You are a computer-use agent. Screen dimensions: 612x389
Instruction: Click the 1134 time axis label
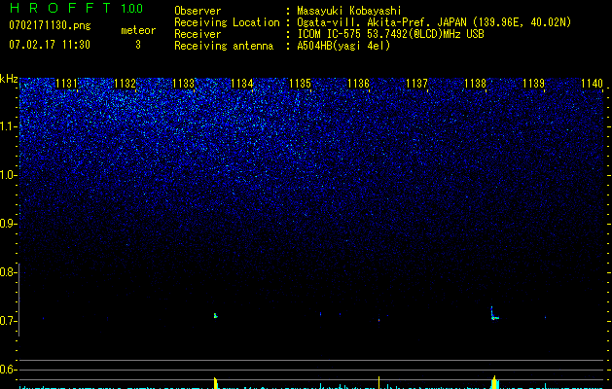(x=242, y=84)
